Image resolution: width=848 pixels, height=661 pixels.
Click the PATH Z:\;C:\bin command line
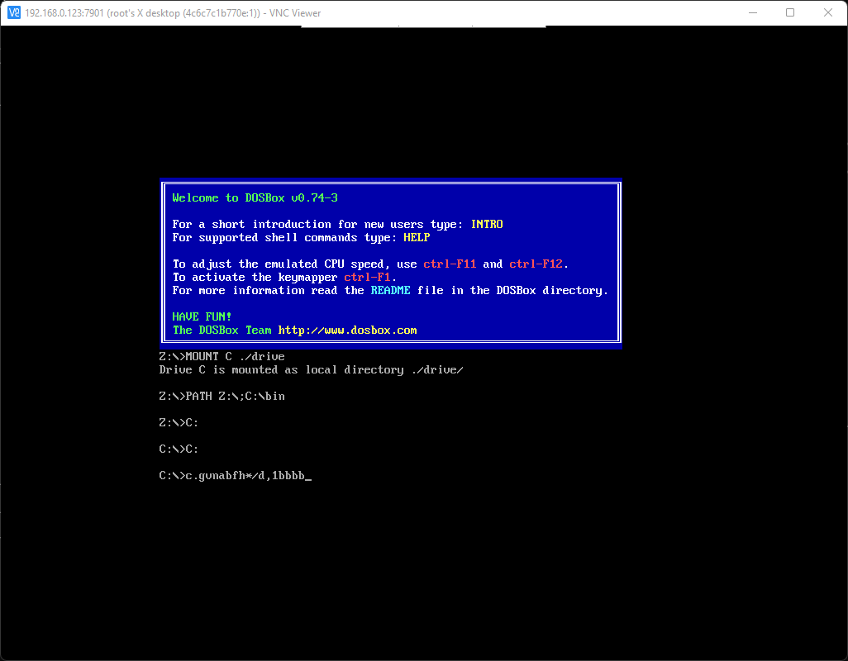[x=222, y=397]
